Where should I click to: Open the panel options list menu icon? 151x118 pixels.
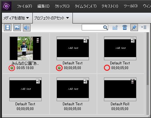point(144,27)
